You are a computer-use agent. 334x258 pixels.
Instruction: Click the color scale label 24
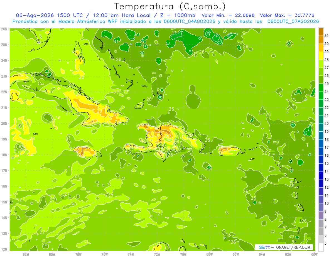pos(326,92)
